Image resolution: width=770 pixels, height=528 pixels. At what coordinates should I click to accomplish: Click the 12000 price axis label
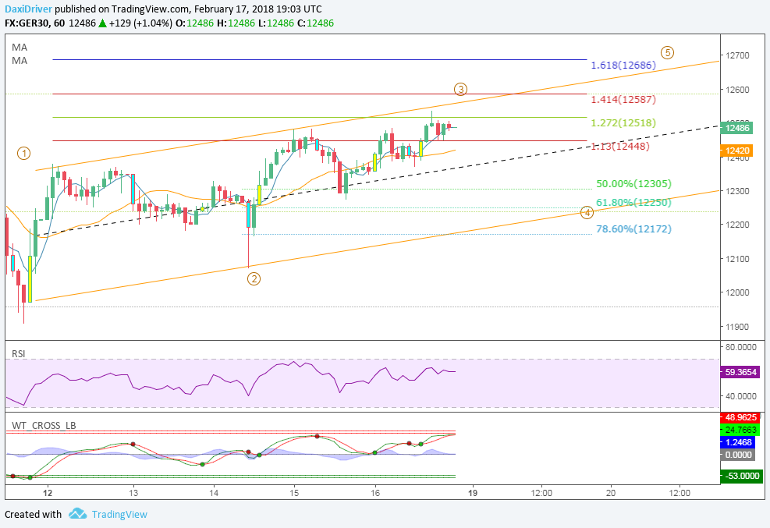737,292
